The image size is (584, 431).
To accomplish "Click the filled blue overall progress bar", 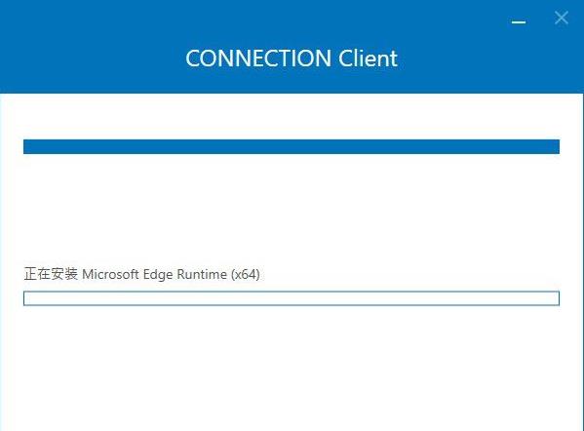I will click(292, 146).
